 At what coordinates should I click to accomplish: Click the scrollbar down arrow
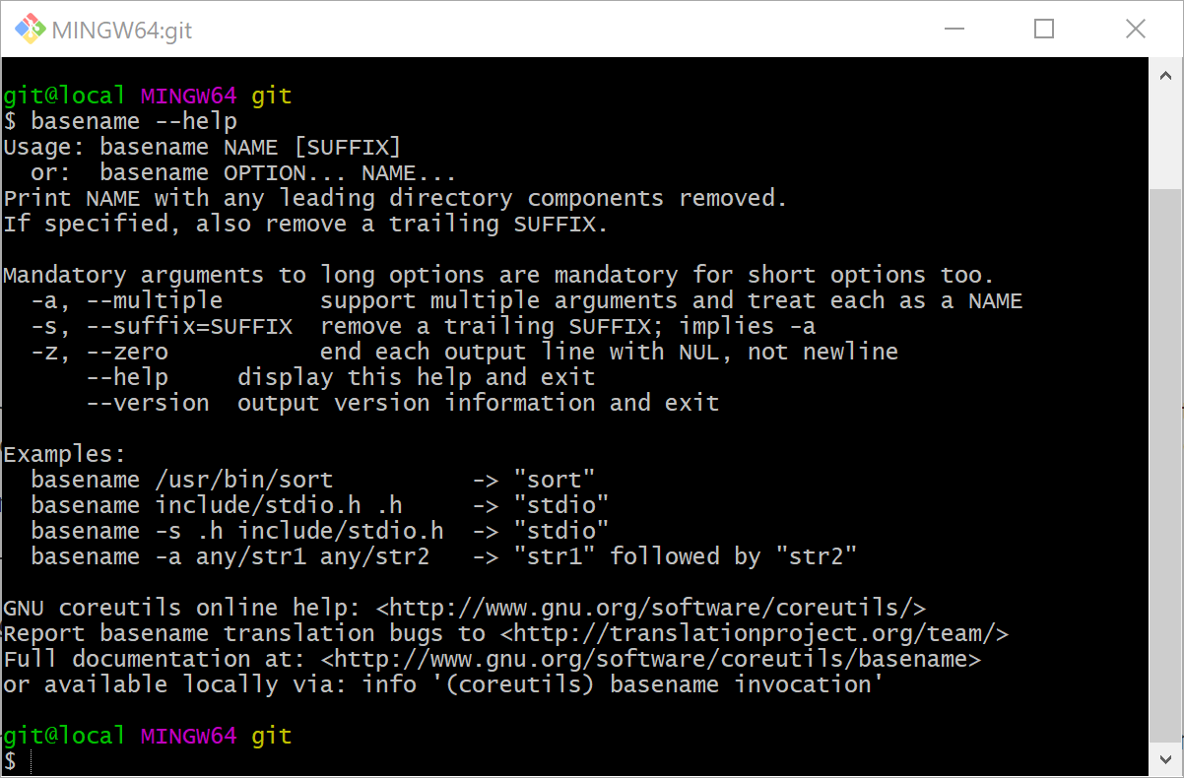tap(1165, 759)
